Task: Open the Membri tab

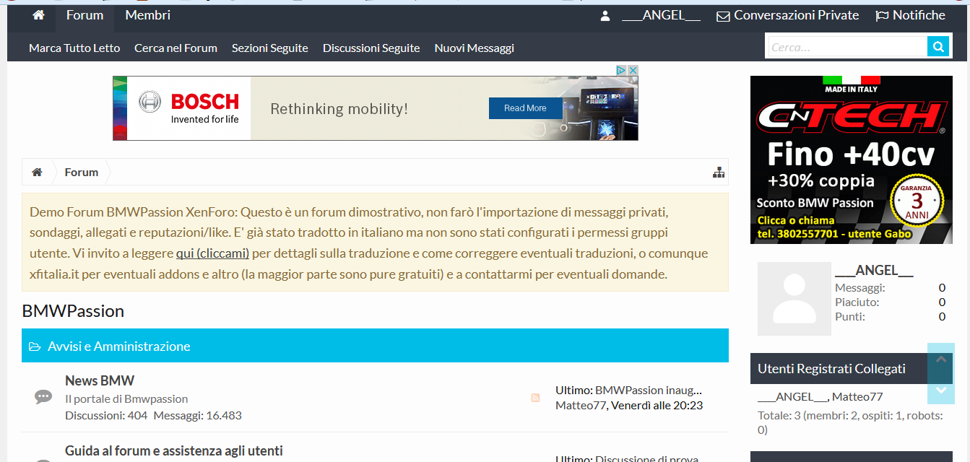Action: click(148, 15)
